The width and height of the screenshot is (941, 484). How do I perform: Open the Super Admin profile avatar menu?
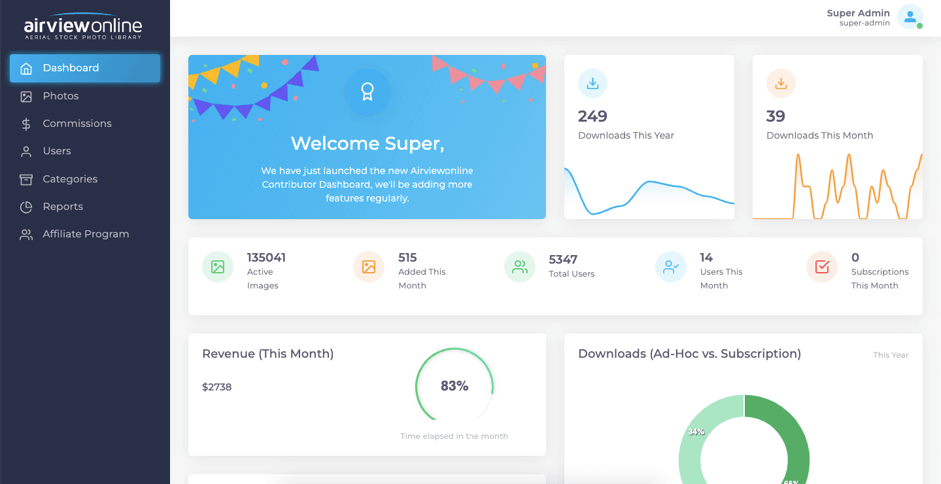tap(910, 17)
